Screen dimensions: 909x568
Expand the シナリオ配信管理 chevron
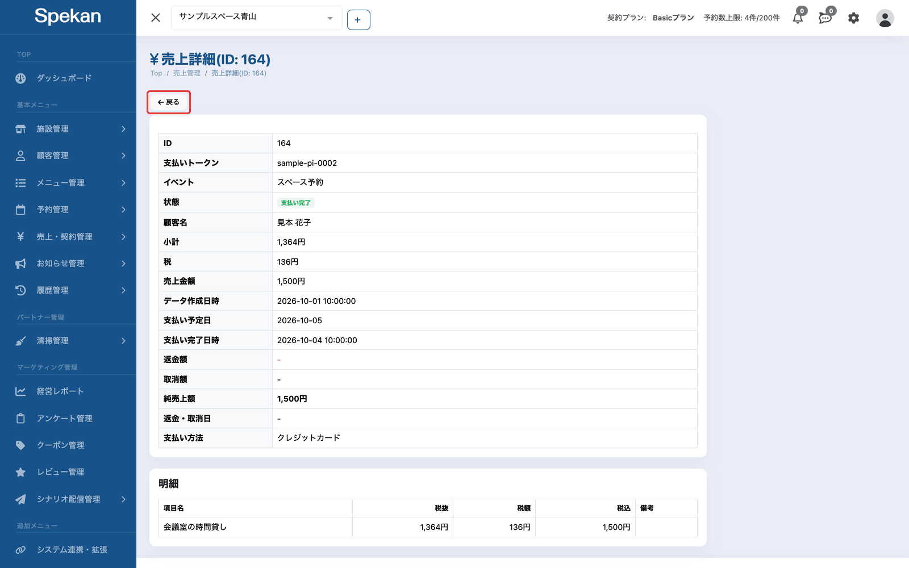(123, 499)
